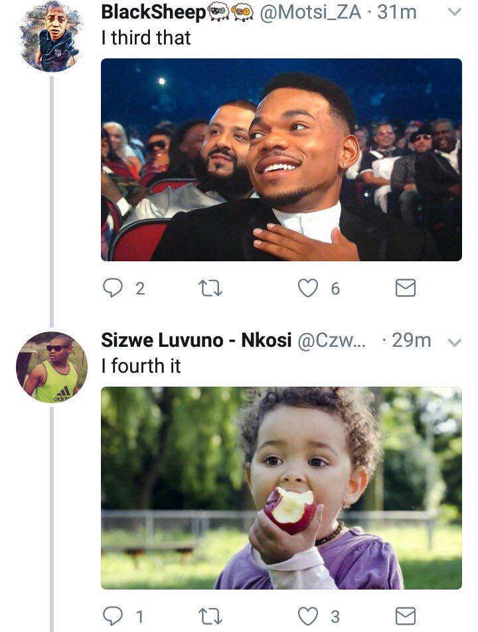Like BlackSheep's tweet with 6 likes
478x632 pixels.
tap(308, 288)
